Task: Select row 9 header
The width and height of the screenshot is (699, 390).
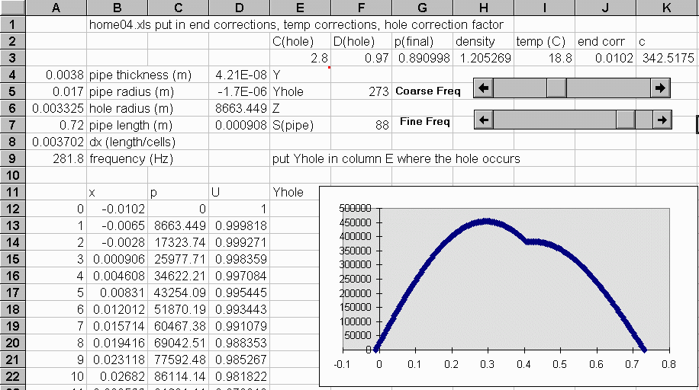Action: pos(13,159)
